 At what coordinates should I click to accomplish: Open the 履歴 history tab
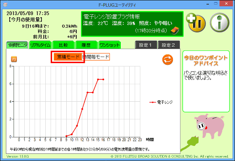86,45
